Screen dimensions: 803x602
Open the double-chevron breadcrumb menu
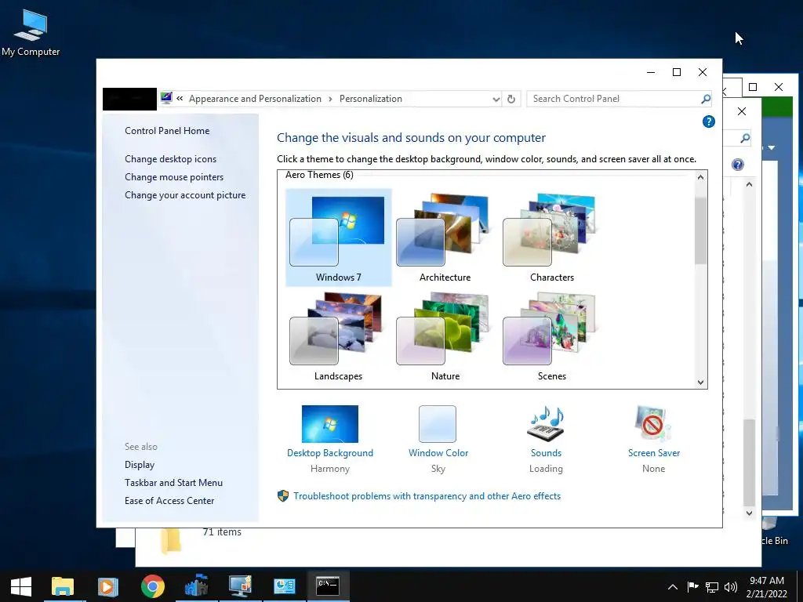tap(180, 98)
